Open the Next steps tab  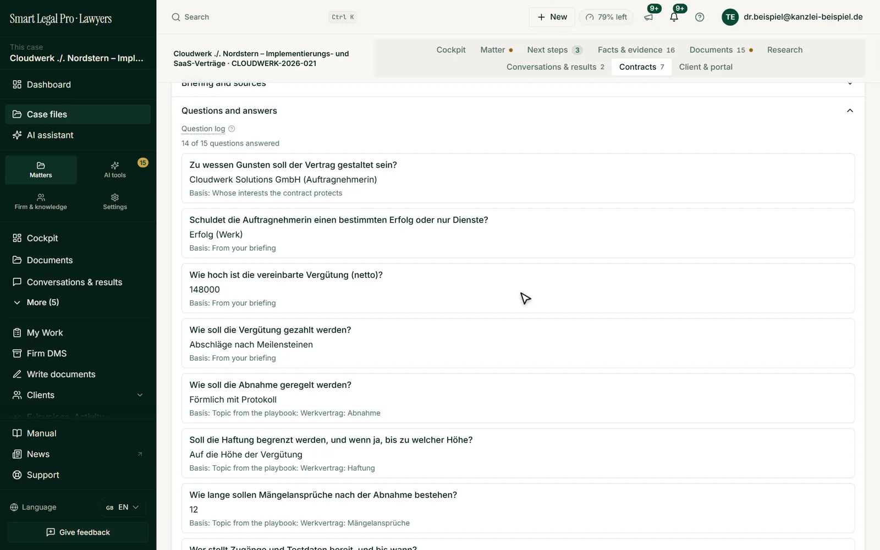click(x=554, y=50)
